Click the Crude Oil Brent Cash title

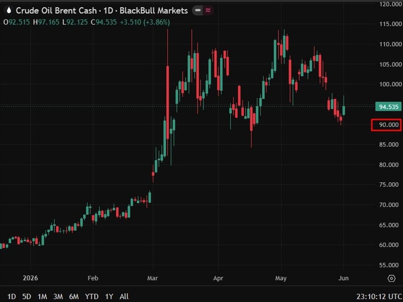[x=56, y=10]
